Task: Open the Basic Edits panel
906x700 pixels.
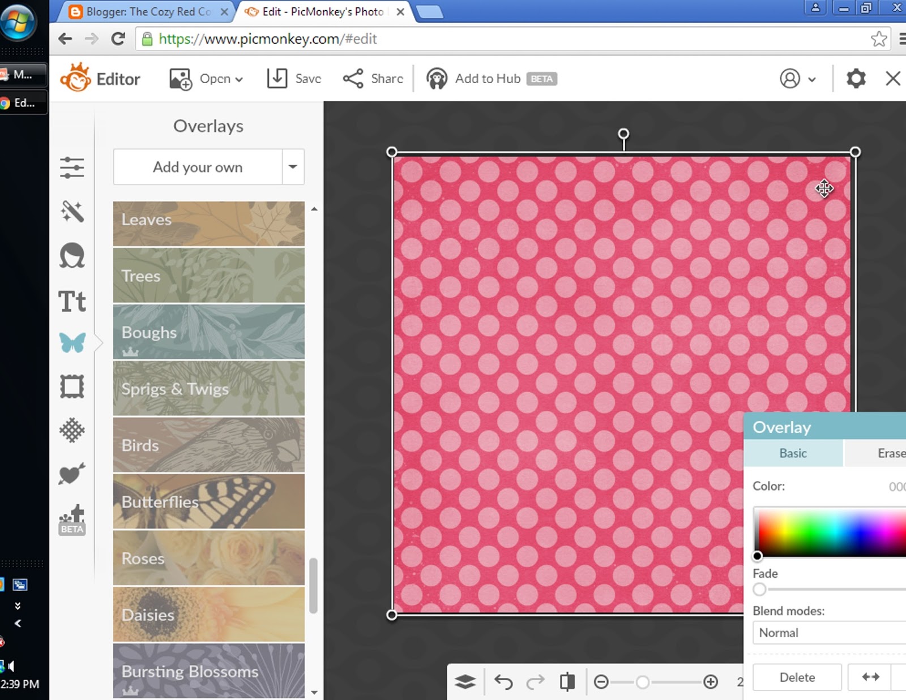Action: tap(72, 167)
